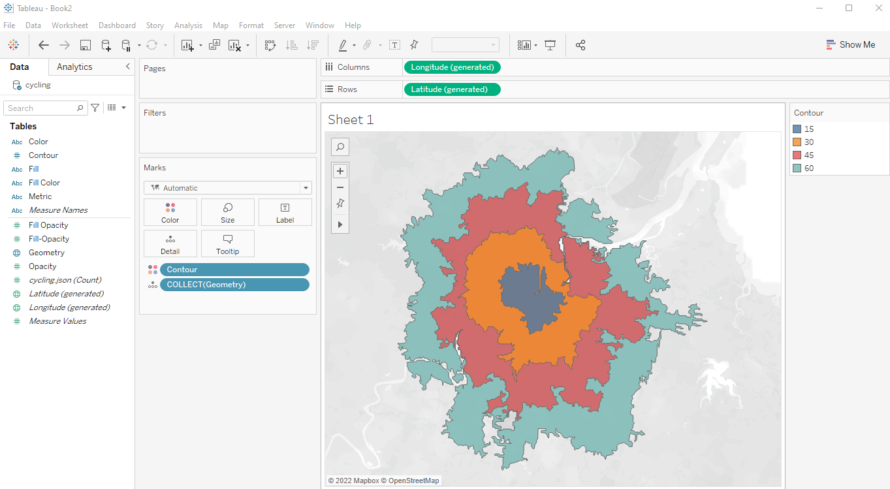
Task: Share the workbook
Action: 580,44
